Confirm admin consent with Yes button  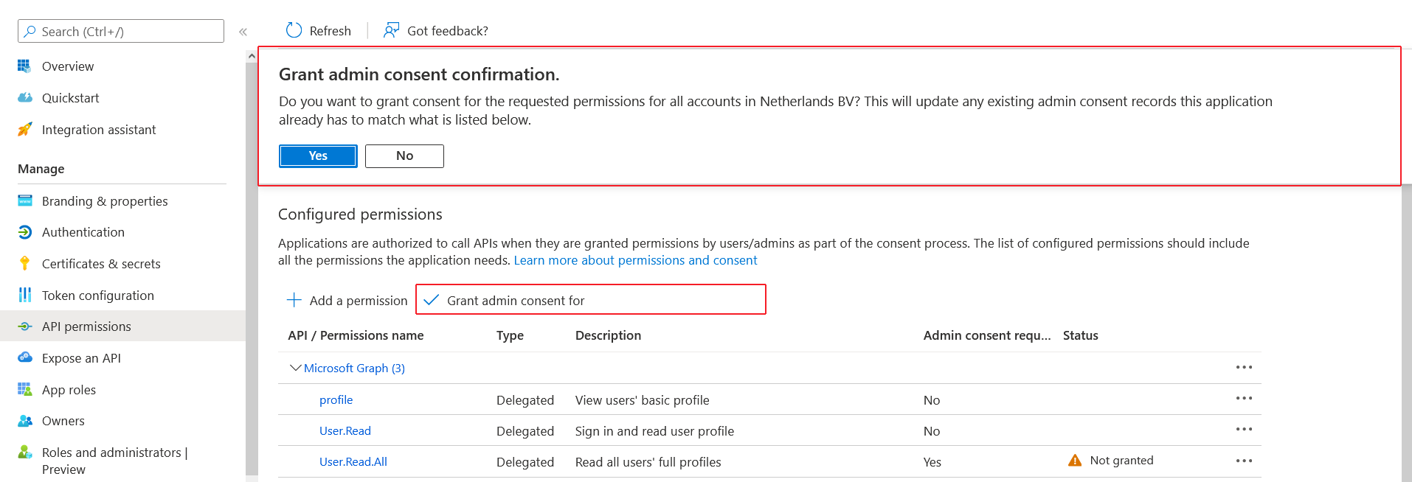click(318, 156)
